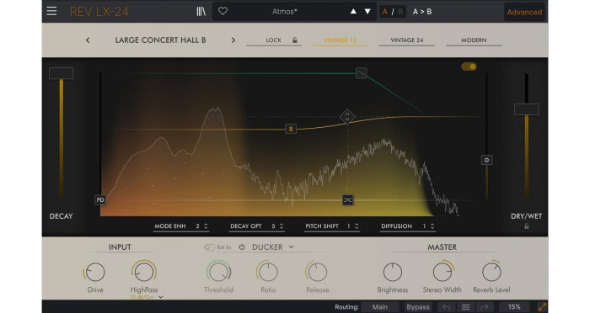Image resolution: width=590 pixels, height=313 pixels.
Task: Change the PITCH SHIFT value stepper
Action: [357, 226]
